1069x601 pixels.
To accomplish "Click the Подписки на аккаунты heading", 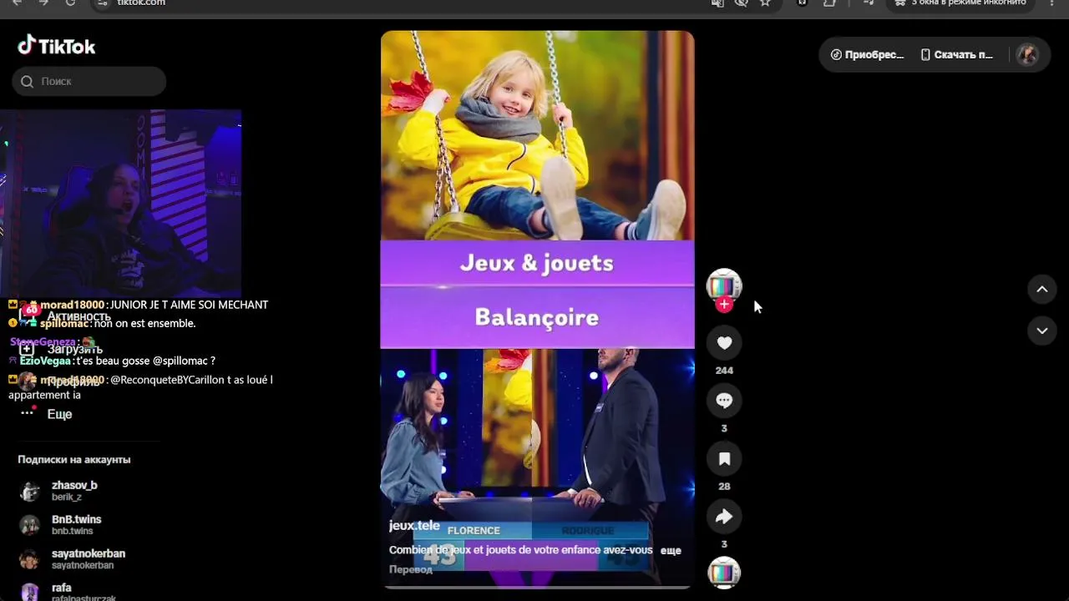I will pos(74,460).
